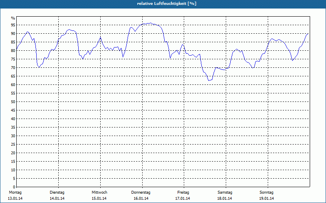Screen dimensions: 326x203
Task: Select the 60 y-axis value
Action: (13, 85)
